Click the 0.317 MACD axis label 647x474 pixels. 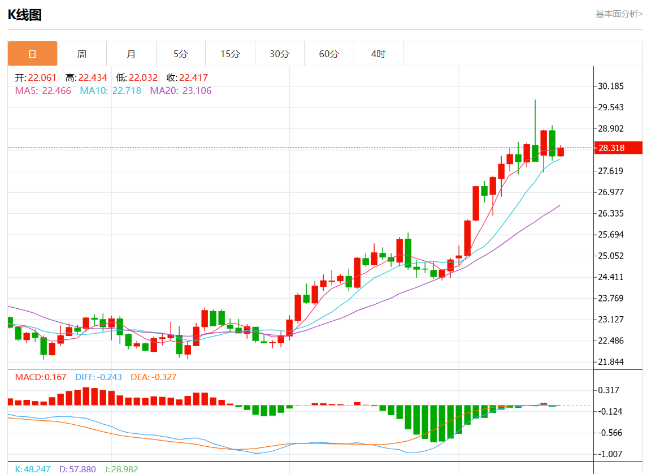(x=609, y=390)
